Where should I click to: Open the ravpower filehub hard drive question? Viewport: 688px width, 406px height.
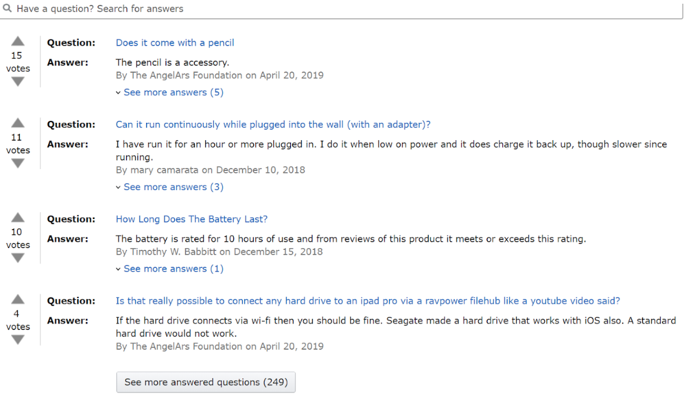click(368, 301)
